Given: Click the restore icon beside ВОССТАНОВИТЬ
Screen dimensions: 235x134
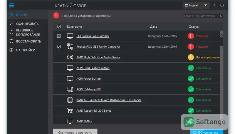Looking at the screenshot, I should (11, 41).
